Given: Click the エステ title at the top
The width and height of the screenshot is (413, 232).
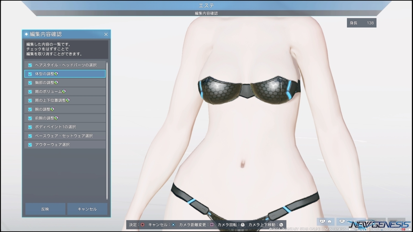Looking at the screenshot, I should (x=206, y=5).
